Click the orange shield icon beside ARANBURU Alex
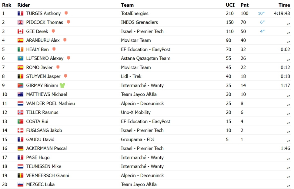The width and height of the screenshot is (294, 189). click(x=65, y=40)
